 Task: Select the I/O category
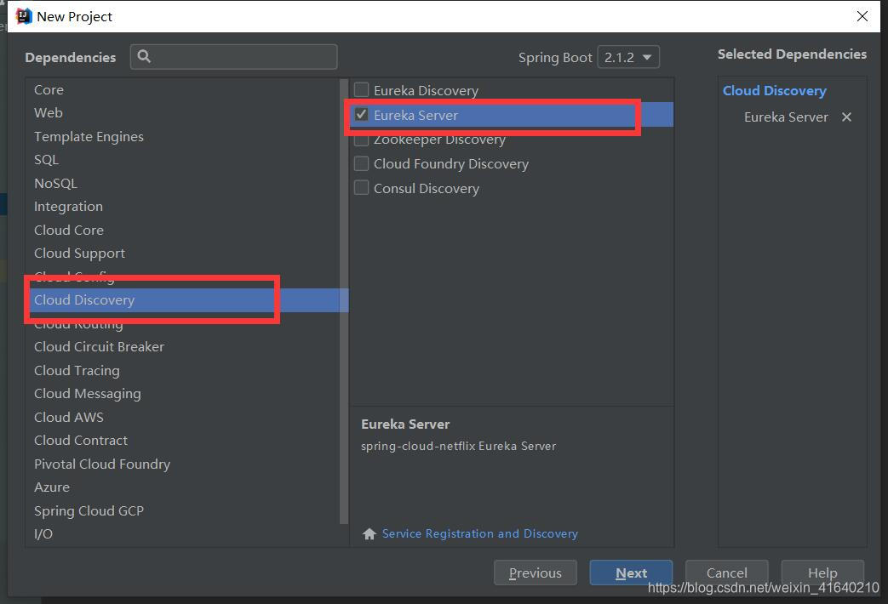182,533
